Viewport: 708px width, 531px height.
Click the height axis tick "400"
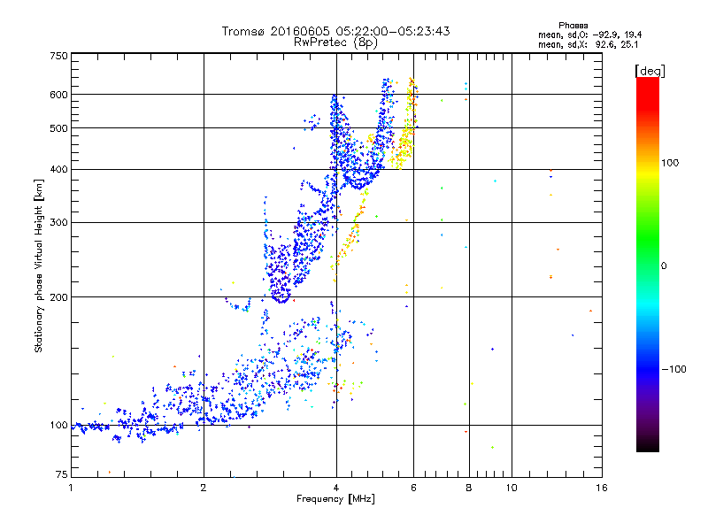(58, 169)
